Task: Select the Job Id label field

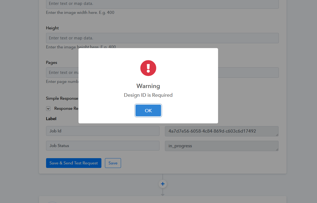Action: [102, 131]
